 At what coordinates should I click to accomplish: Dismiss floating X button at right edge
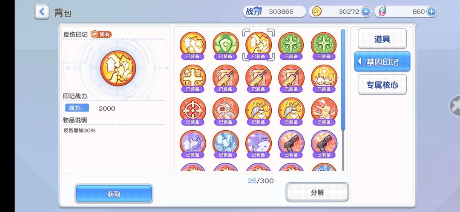point(455,106)
